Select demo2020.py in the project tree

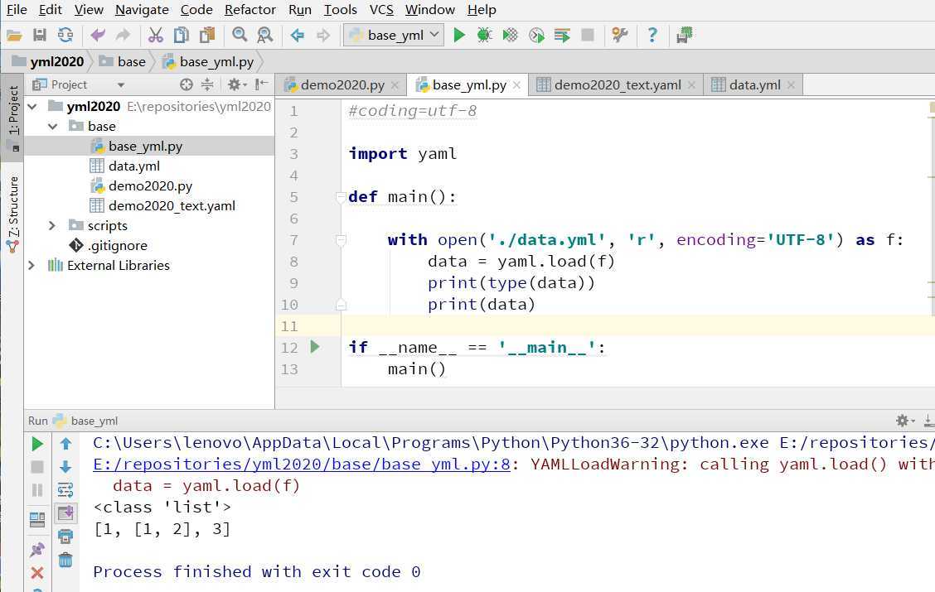[150, 185]
